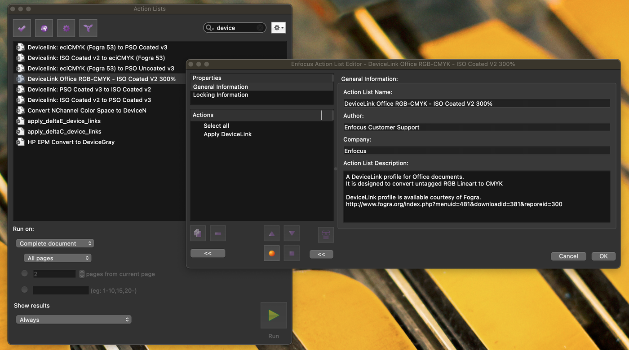The width and height of the screenshot is (629, 350).
Task: Click the move up triangle icon
Action: [271, 233]
